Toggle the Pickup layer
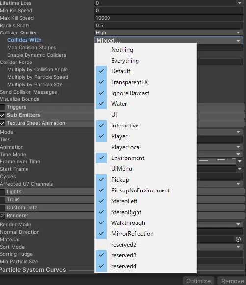The image size is (246, 285). (x=145, y=180)
